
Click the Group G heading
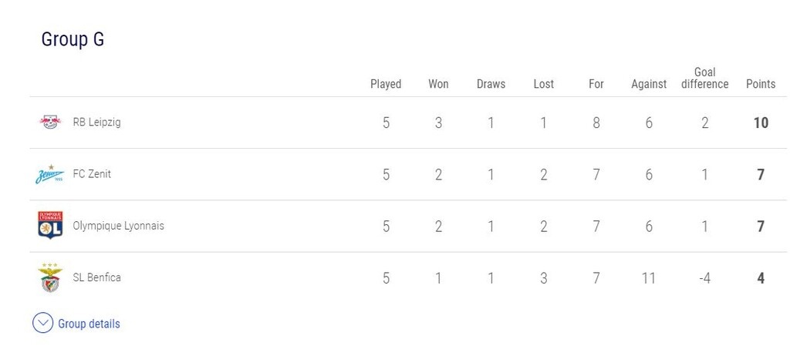pyautogui.click(x=73, y=40)
